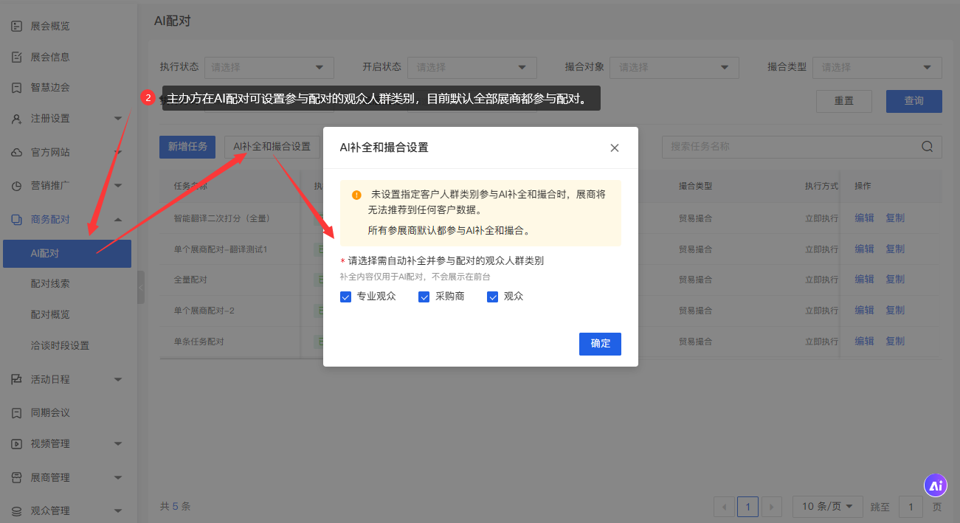
Task: Click the 新增任务 button
Action: pyautogui.click(x=187, y=147)
